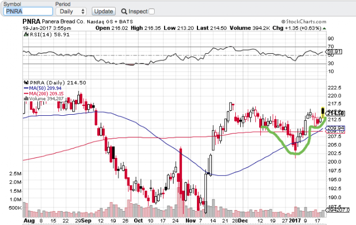Click the Dec label on date axis
This screenshot has width=356, height=225.
(243, 221)
